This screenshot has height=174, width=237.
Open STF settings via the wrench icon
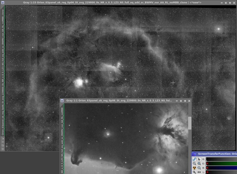(x=194, y=172)
